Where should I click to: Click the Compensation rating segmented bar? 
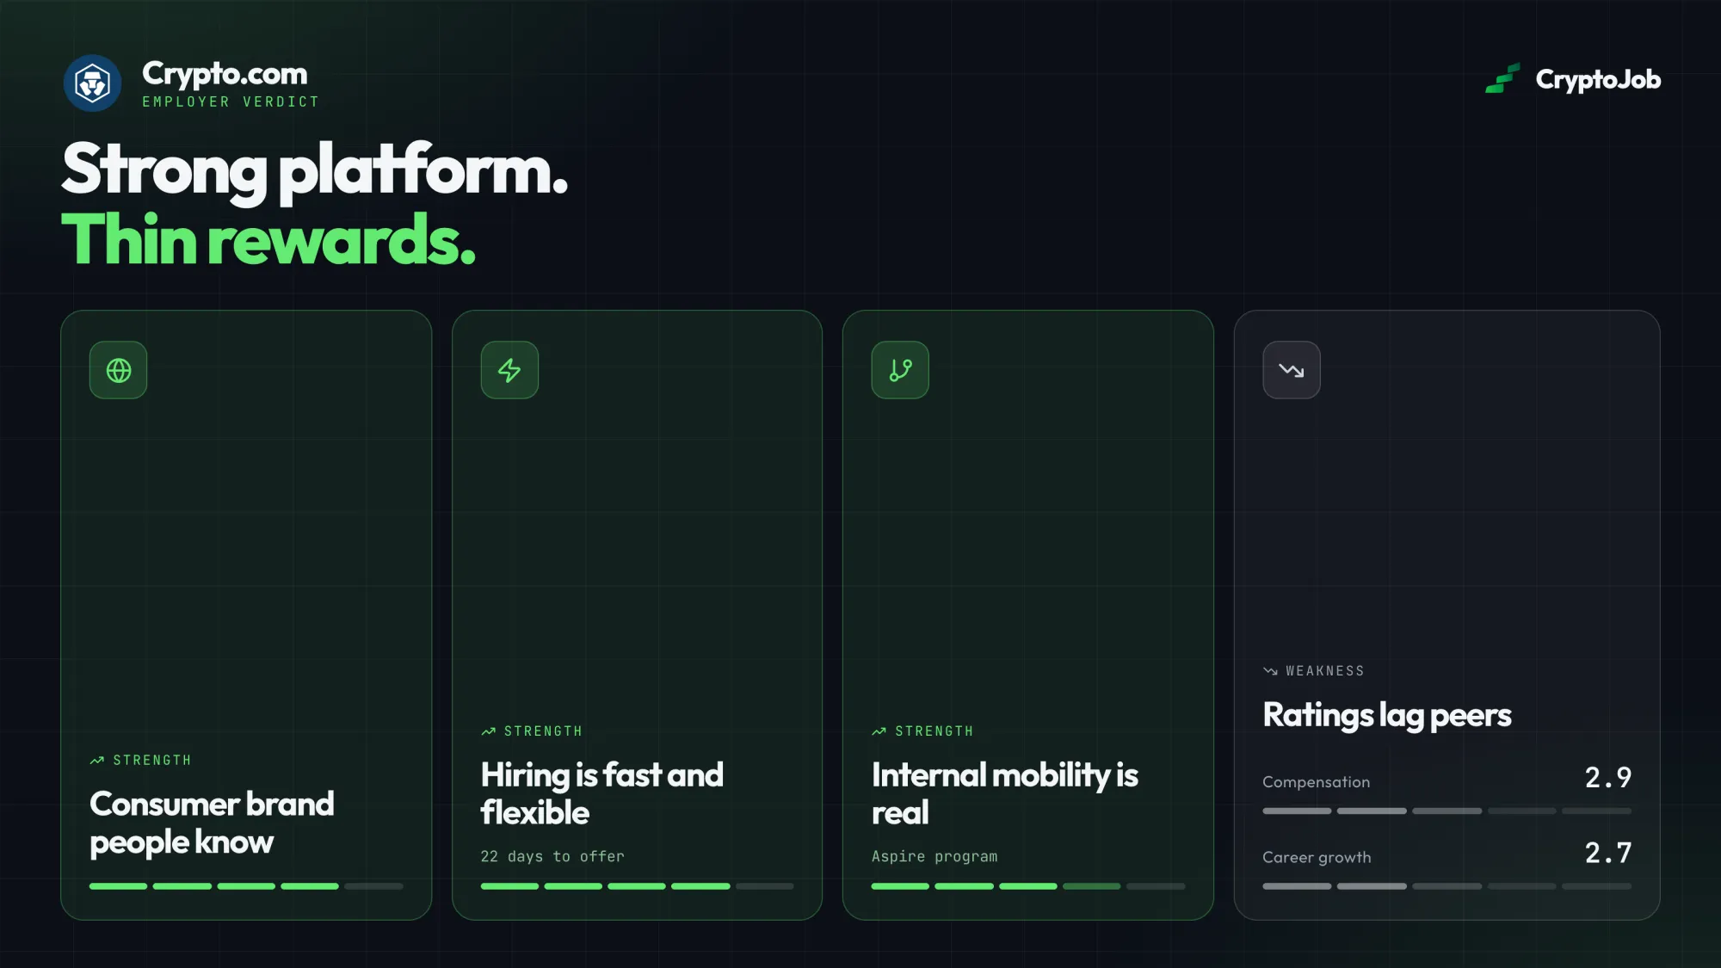click(1447, 811)
